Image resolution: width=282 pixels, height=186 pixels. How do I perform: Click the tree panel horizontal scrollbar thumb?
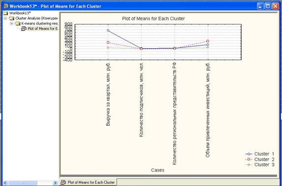click(x=23, y=183)
